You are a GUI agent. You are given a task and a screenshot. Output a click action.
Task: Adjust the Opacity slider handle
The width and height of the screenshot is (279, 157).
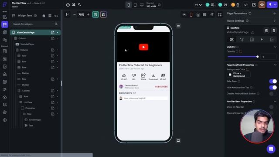(257, 57)
